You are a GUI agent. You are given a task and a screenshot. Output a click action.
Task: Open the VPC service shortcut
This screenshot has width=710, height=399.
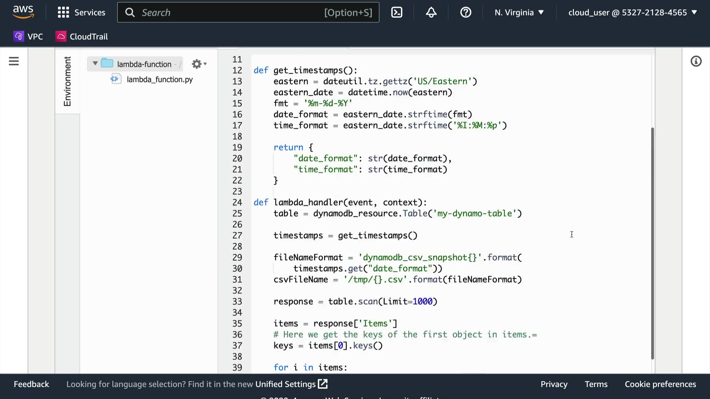pyautogui.click(x=28, y=37)
